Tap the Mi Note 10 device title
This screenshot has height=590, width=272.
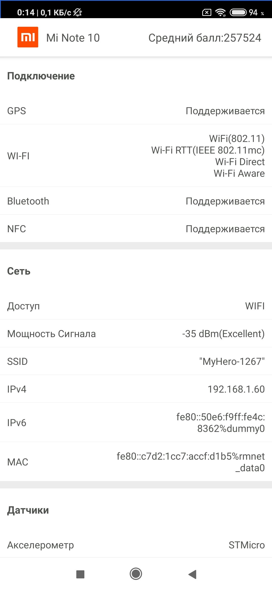coord(73,38)
